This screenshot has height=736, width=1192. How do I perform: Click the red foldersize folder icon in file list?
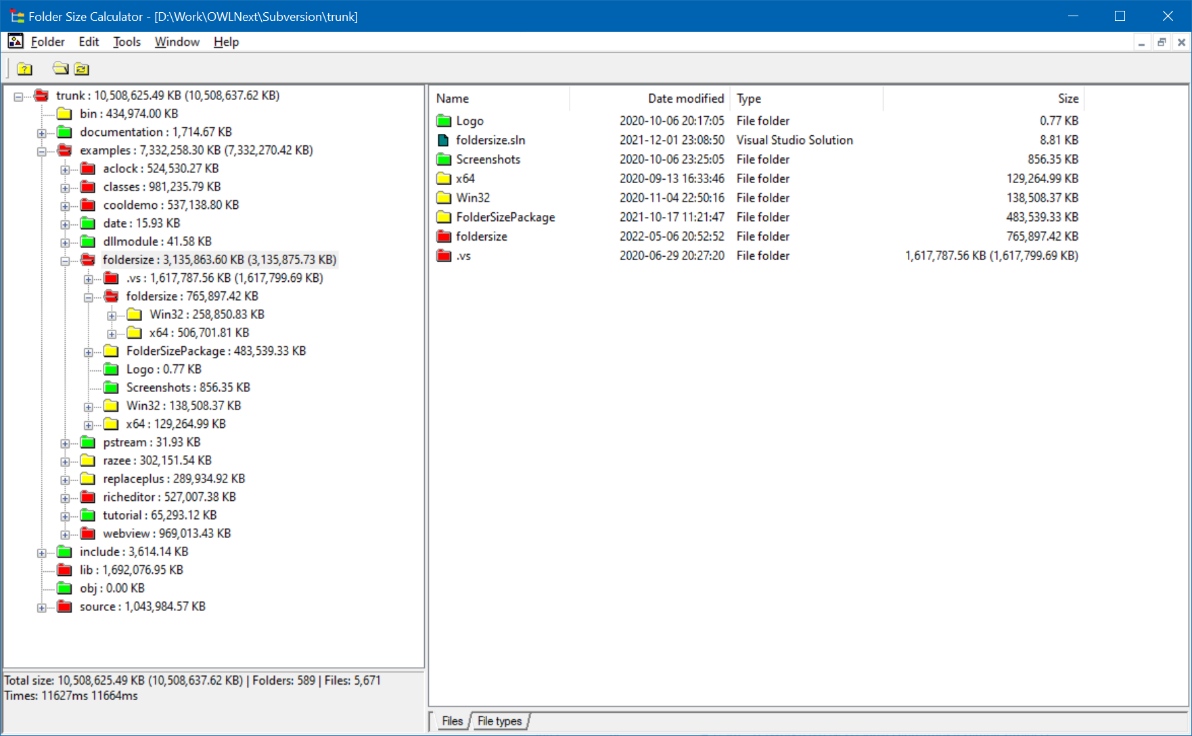click(444, 237)
